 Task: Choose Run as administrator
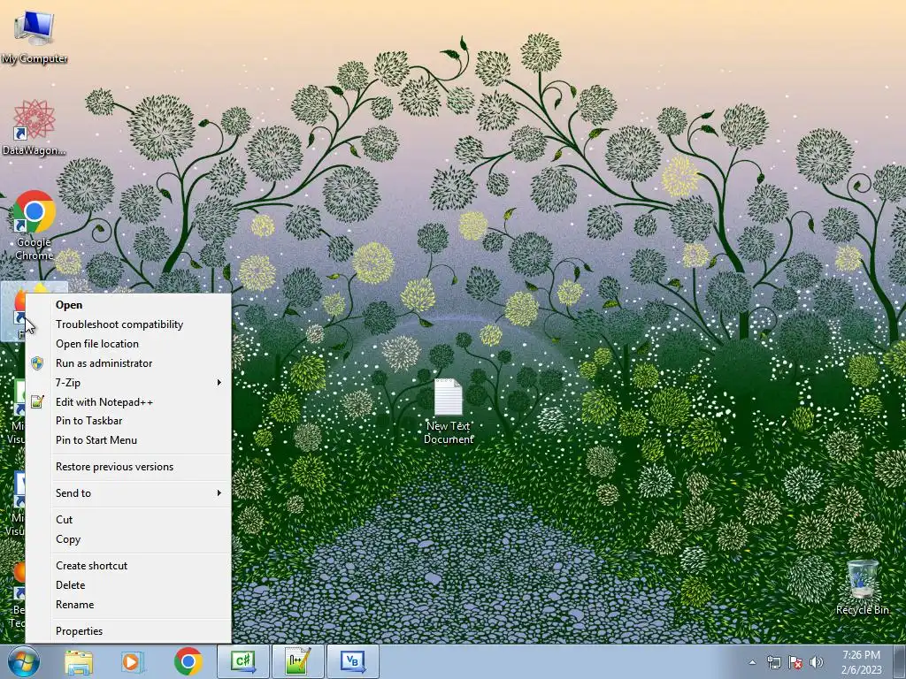click(x=128, y=363)
